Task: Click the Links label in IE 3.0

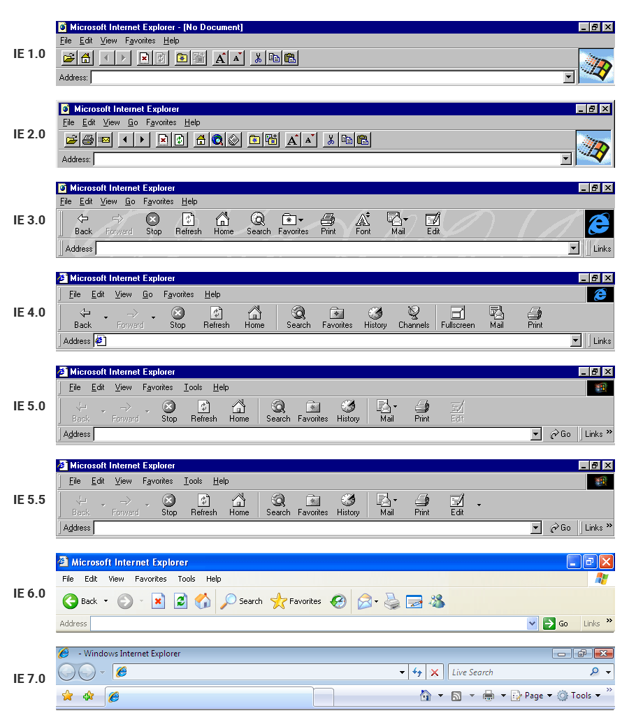Action: coord(602,249)
